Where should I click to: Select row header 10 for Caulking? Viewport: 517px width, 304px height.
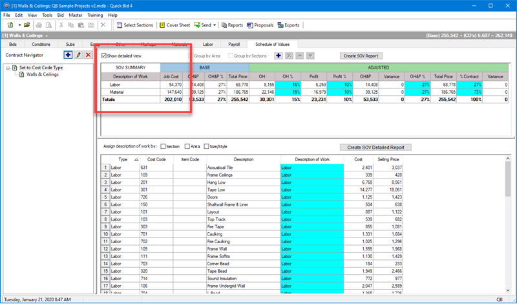coord(105,234)
